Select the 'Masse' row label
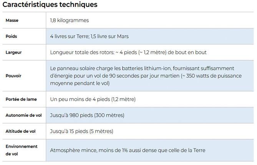 [x=12, y=20]
